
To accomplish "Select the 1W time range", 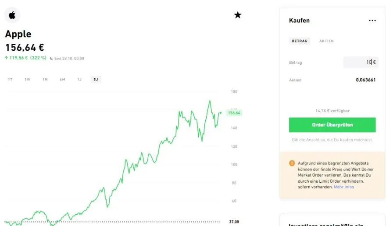I will [27, 80].
